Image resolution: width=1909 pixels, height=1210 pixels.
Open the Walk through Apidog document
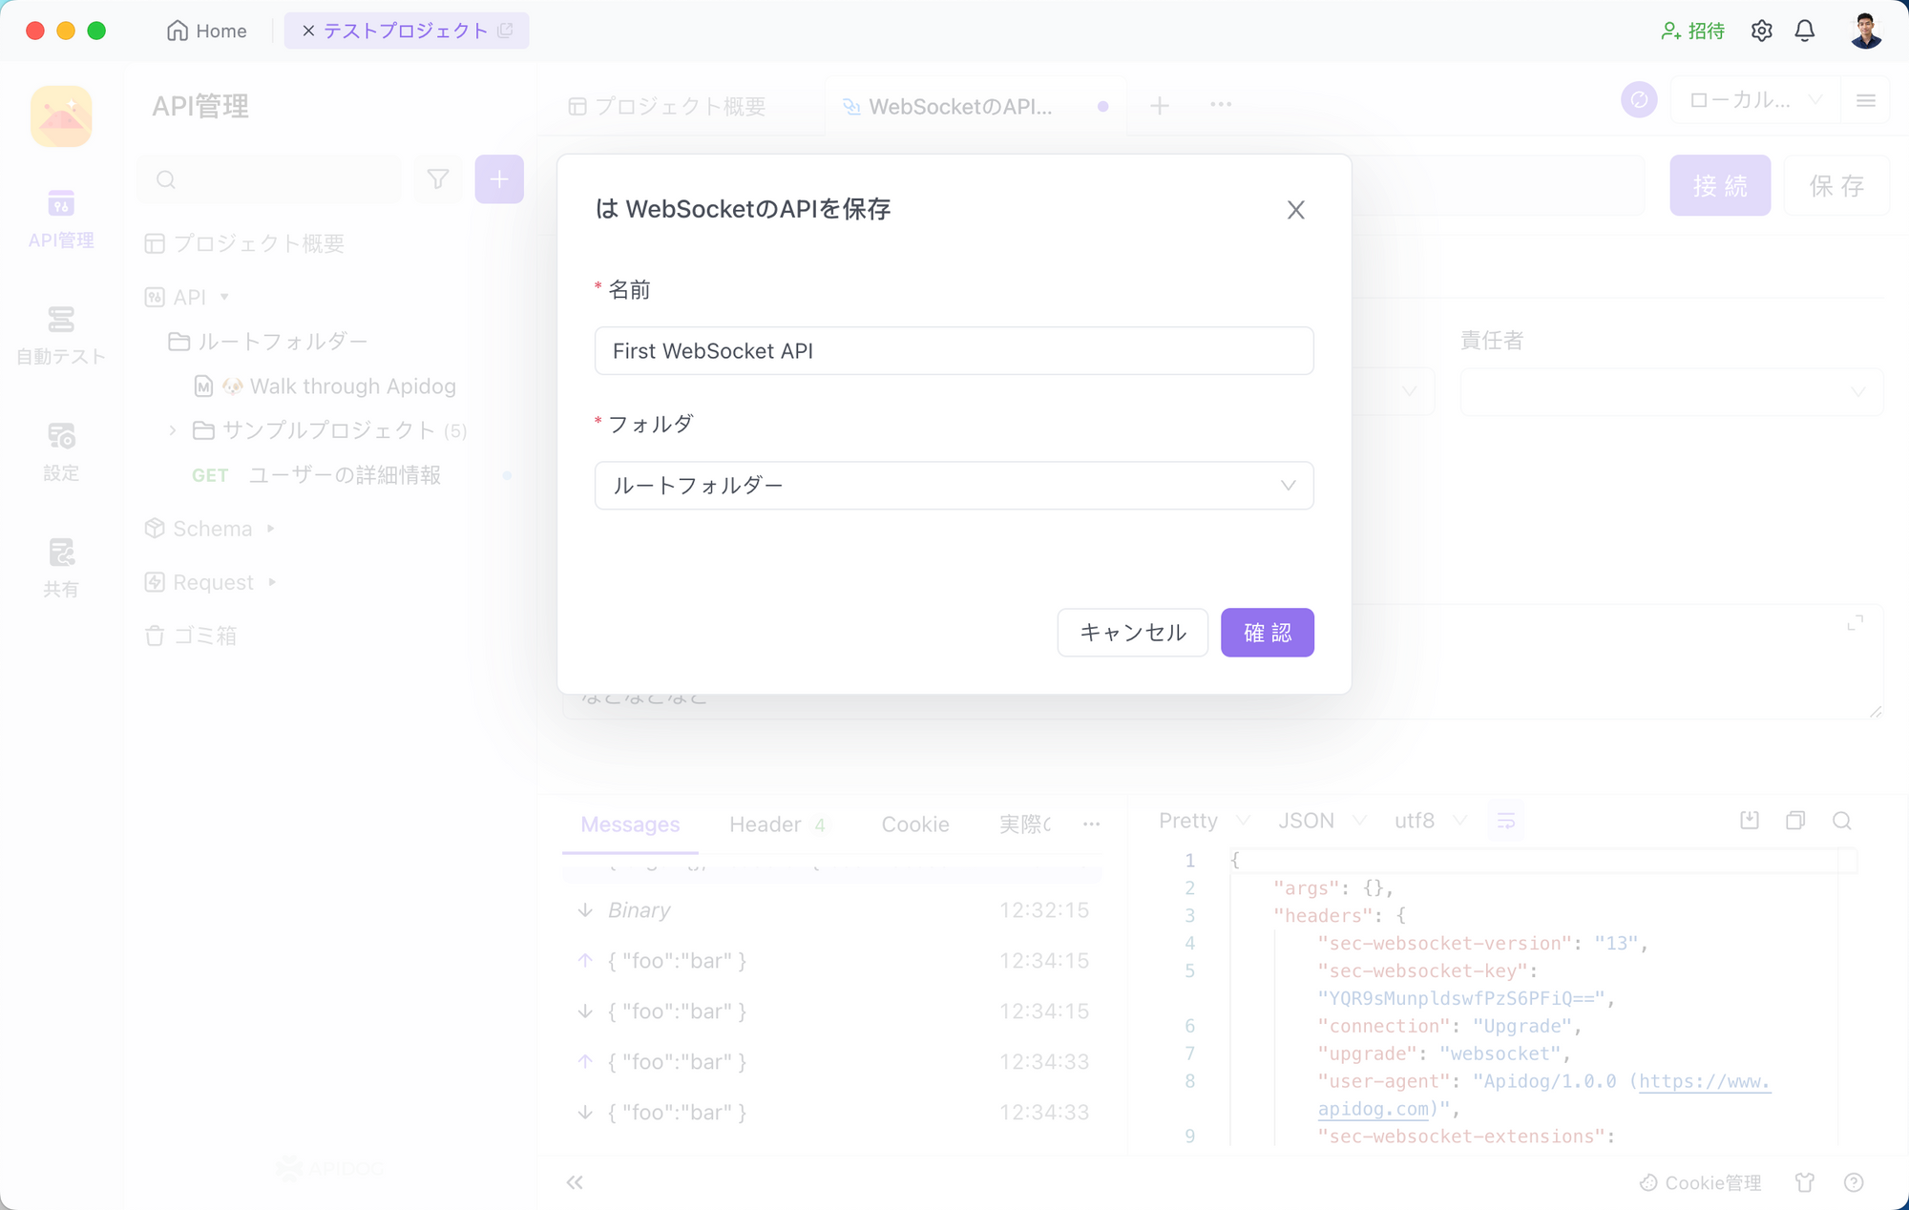[x=325, y=386]
